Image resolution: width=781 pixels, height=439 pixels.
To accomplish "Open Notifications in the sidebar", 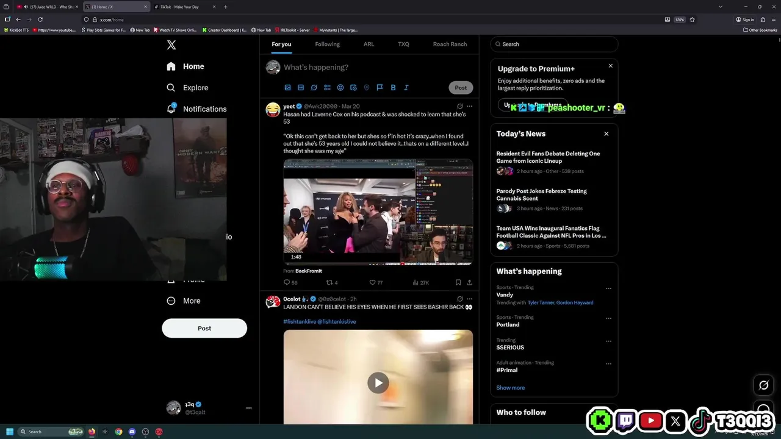I will tap(196, 109).
